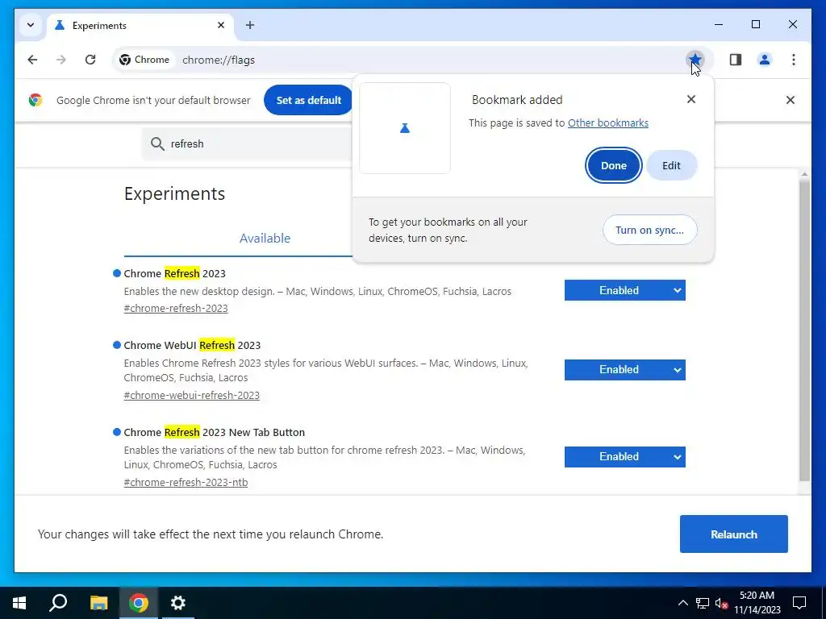Viewport: 826px width, 619px height.
Task: Click the bookmark star icon in address bar
Action: (x=695, y=60)
